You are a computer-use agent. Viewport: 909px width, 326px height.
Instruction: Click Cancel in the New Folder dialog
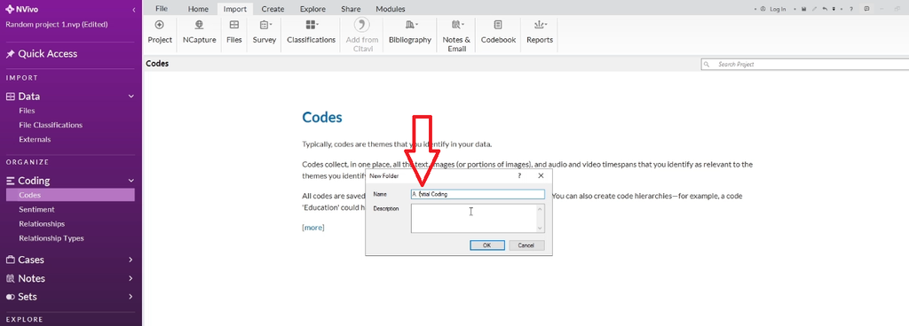click(526, 245)
